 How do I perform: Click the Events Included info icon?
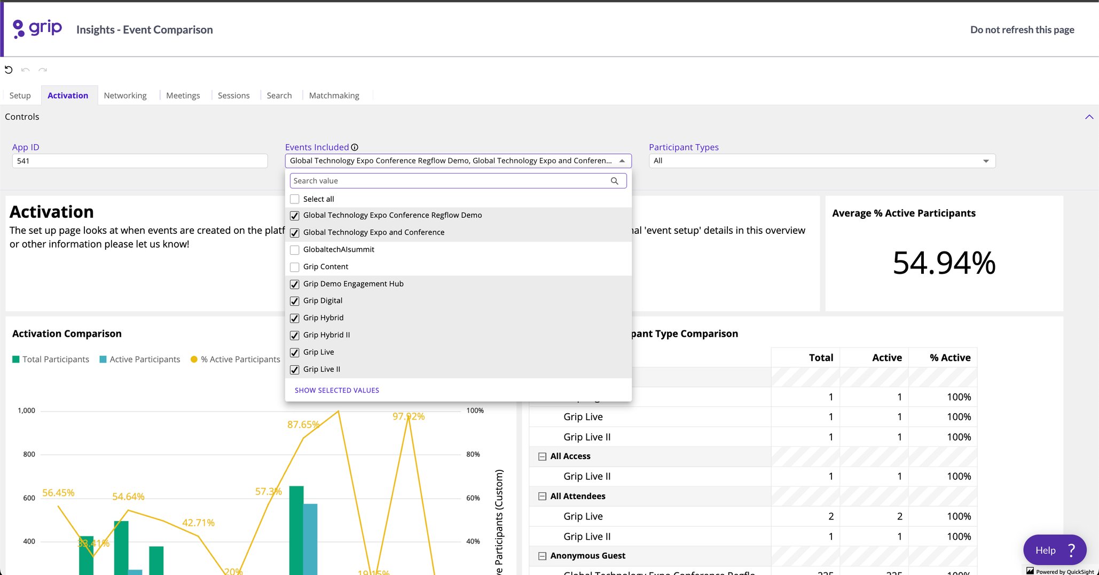click(x=355, y=147)
